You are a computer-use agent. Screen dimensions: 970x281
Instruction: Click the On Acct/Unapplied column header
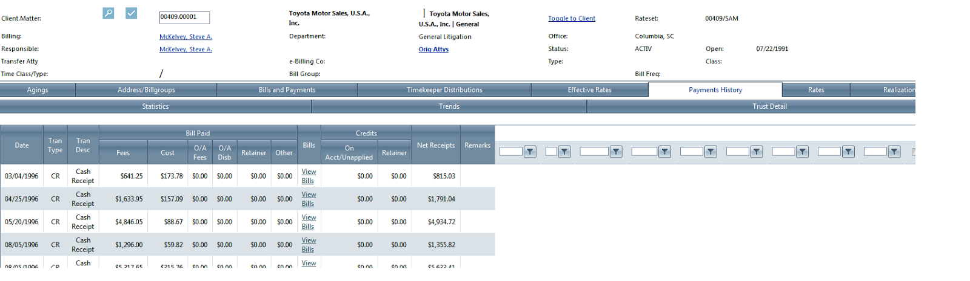click(349, 153)
